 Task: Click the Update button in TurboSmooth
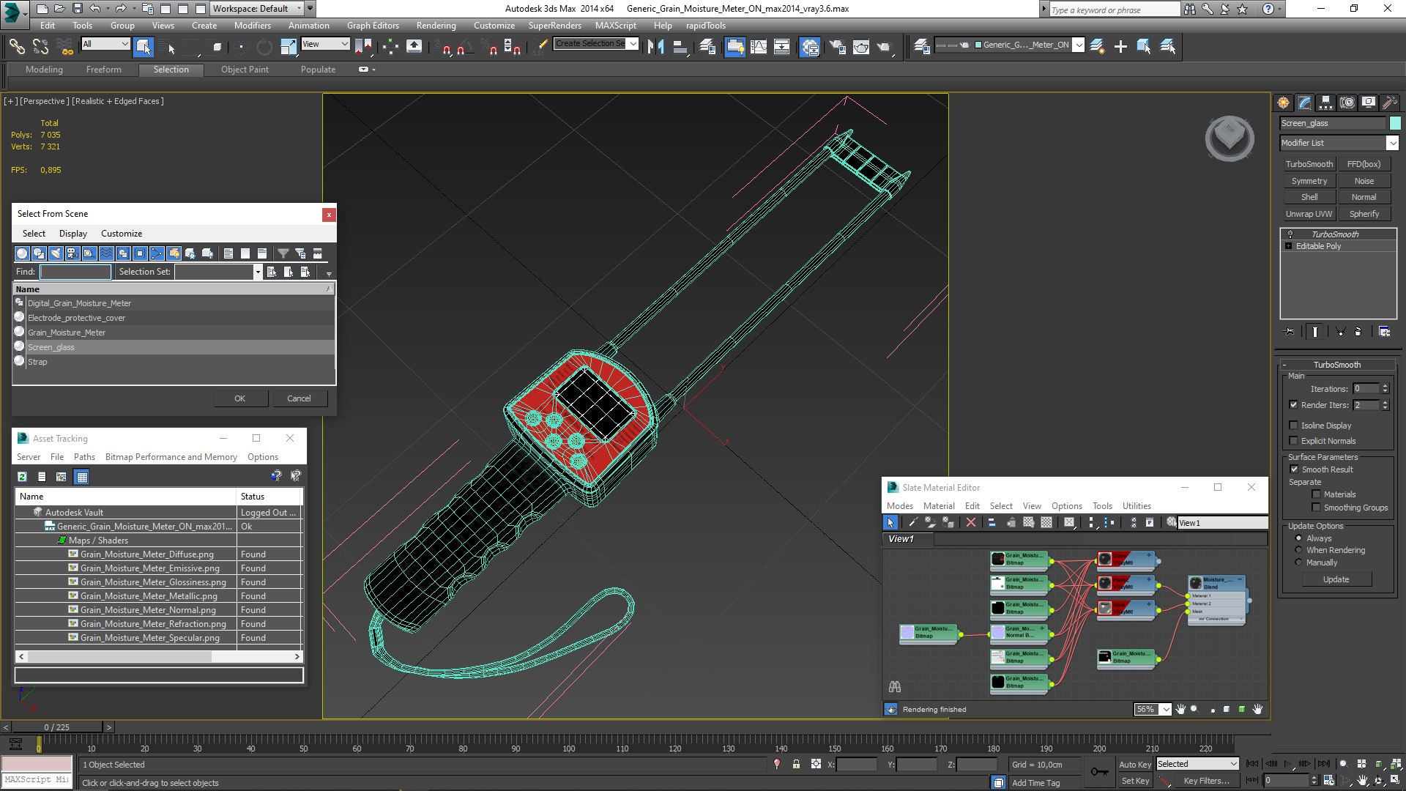tap(1336, 579)
